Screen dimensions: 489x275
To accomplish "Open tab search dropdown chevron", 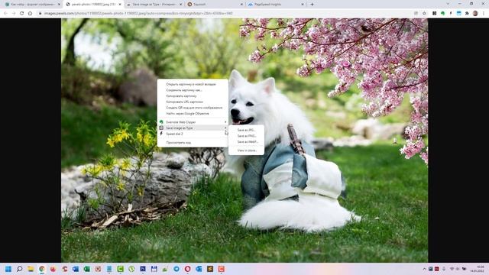I will (x=448, y=4).
